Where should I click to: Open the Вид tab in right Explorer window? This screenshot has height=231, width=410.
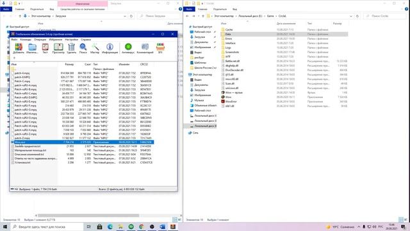tap(235, 9)
